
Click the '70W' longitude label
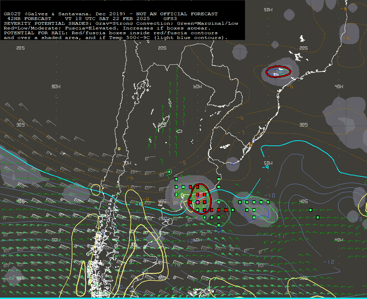[x=127, y=163]
